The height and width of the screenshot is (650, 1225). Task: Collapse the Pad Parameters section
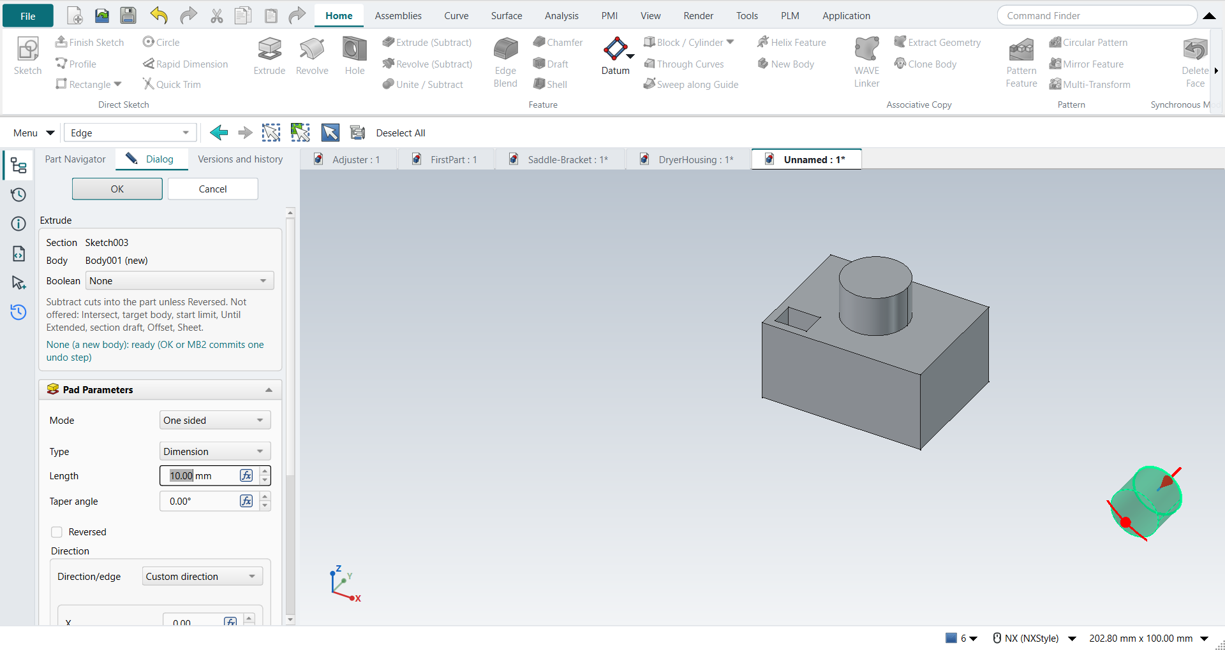(x=269, y=390)
